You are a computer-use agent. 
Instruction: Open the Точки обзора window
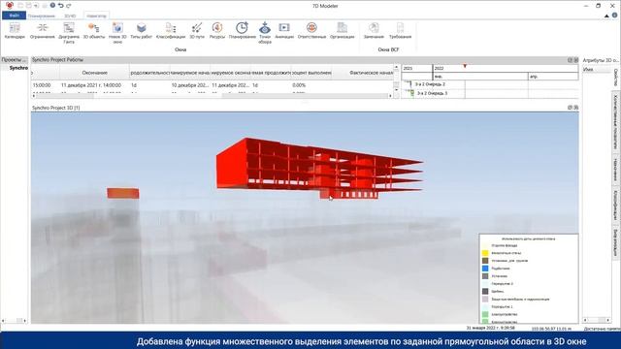265,32
